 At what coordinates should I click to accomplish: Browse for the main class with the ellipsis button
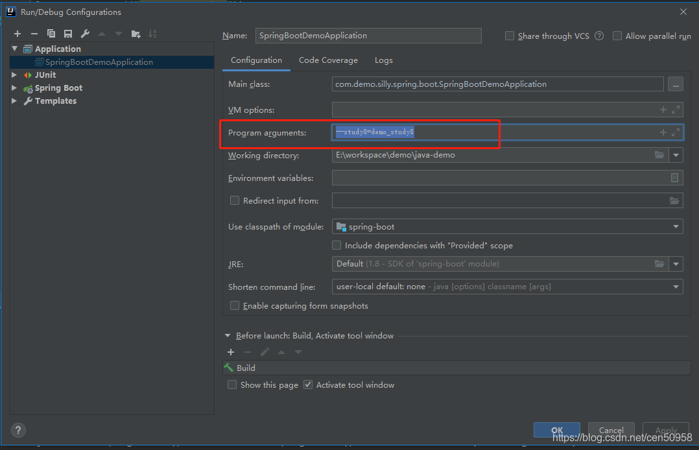676,84
